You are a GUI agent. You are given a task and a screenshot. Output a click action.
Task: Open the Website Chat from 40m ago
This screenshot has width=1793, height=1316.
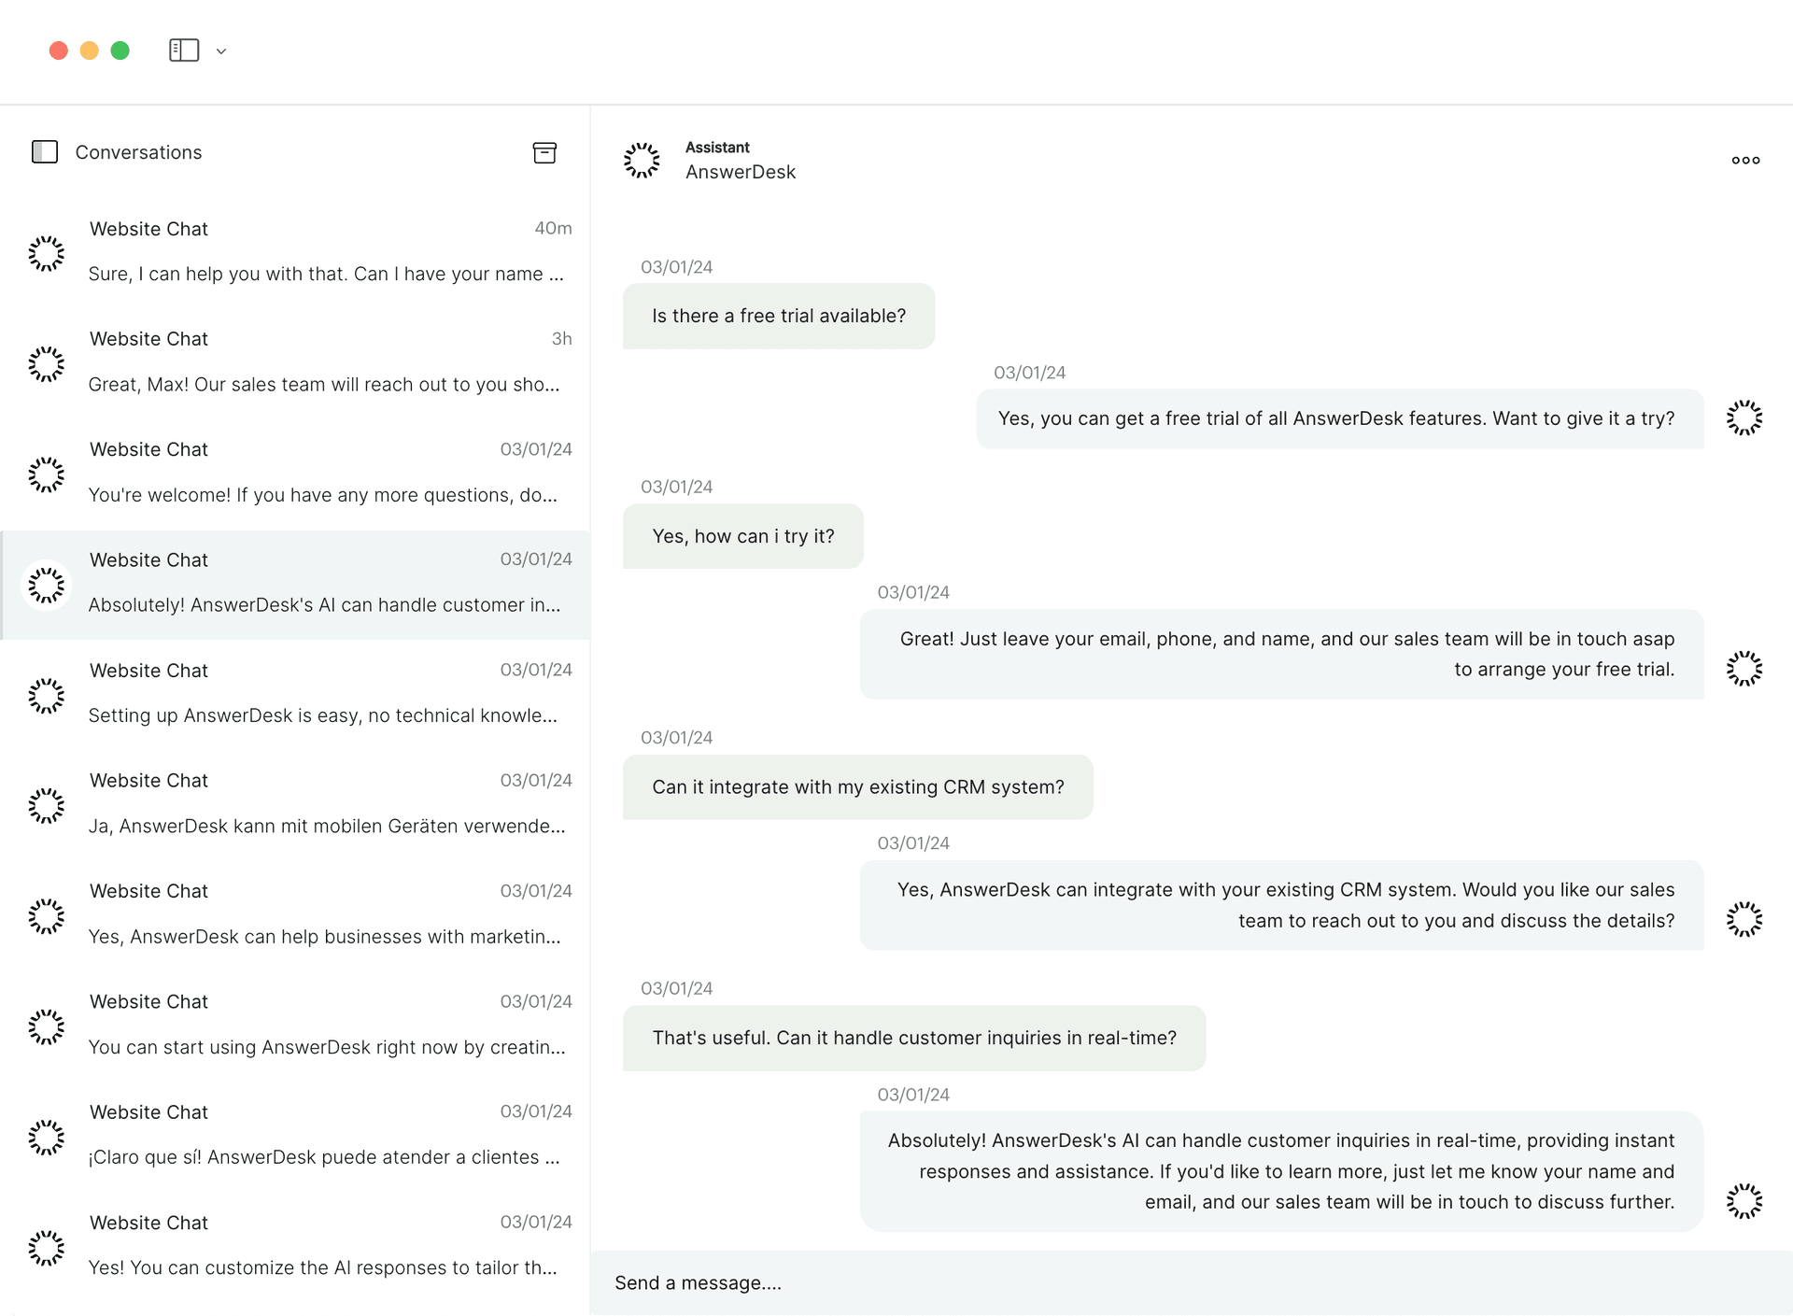(x=295, y=251)
